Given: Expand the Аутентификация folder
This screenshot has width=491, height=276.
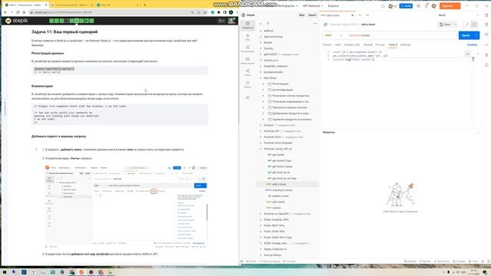Looking at the screenshot, I should click(263, 90).
